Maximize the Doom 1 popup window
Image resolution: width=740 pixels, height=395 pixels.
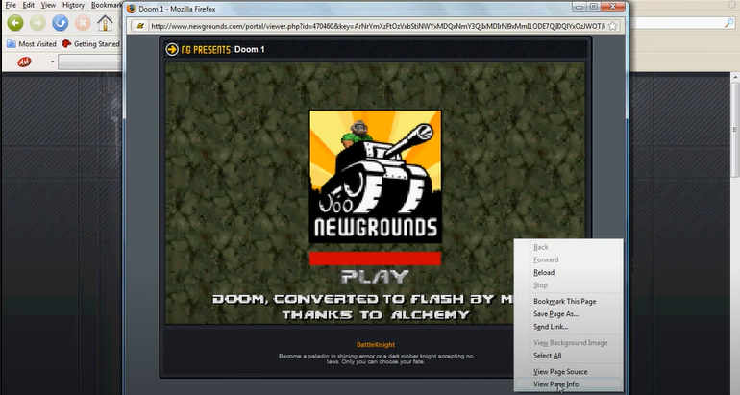pos(594,6)
